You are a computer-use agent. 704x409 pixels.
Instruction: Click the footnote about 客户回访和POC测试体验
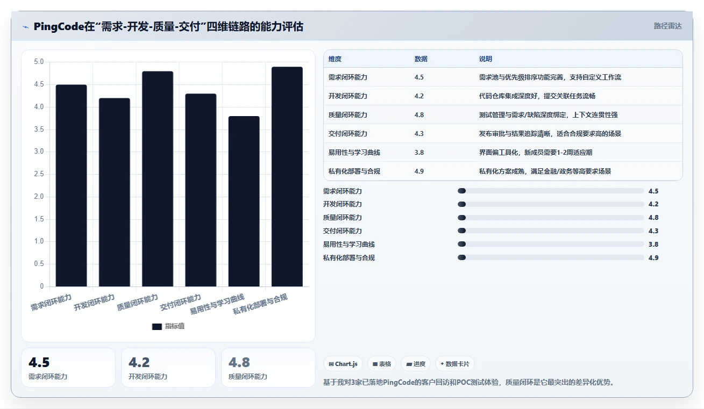[x=468, y=383]
